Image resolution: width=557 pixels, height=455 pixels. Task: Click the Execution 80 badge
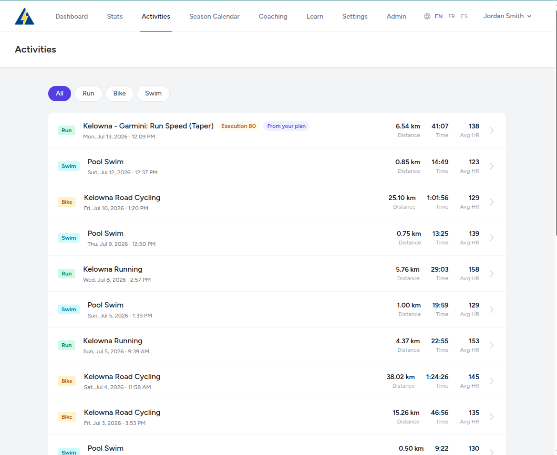238,127
